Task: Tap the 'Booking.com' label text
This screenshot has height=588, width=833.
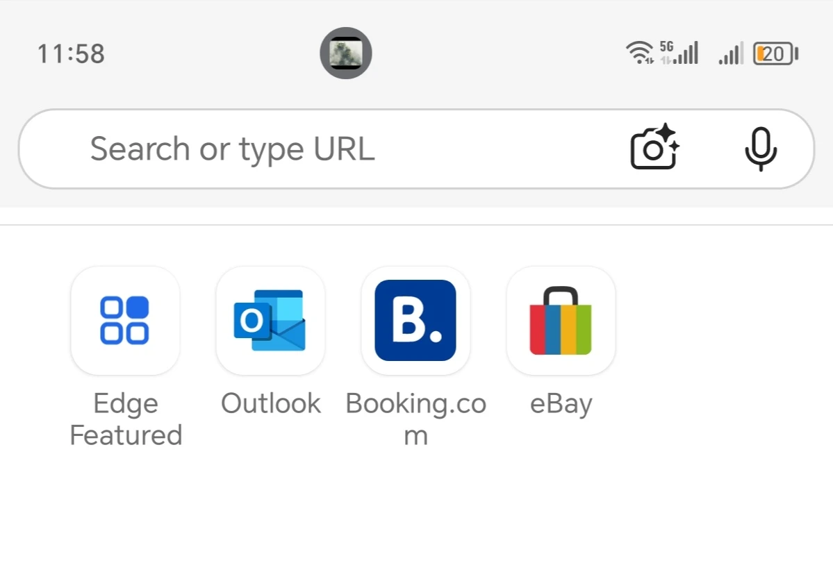Action: (415, 419)
